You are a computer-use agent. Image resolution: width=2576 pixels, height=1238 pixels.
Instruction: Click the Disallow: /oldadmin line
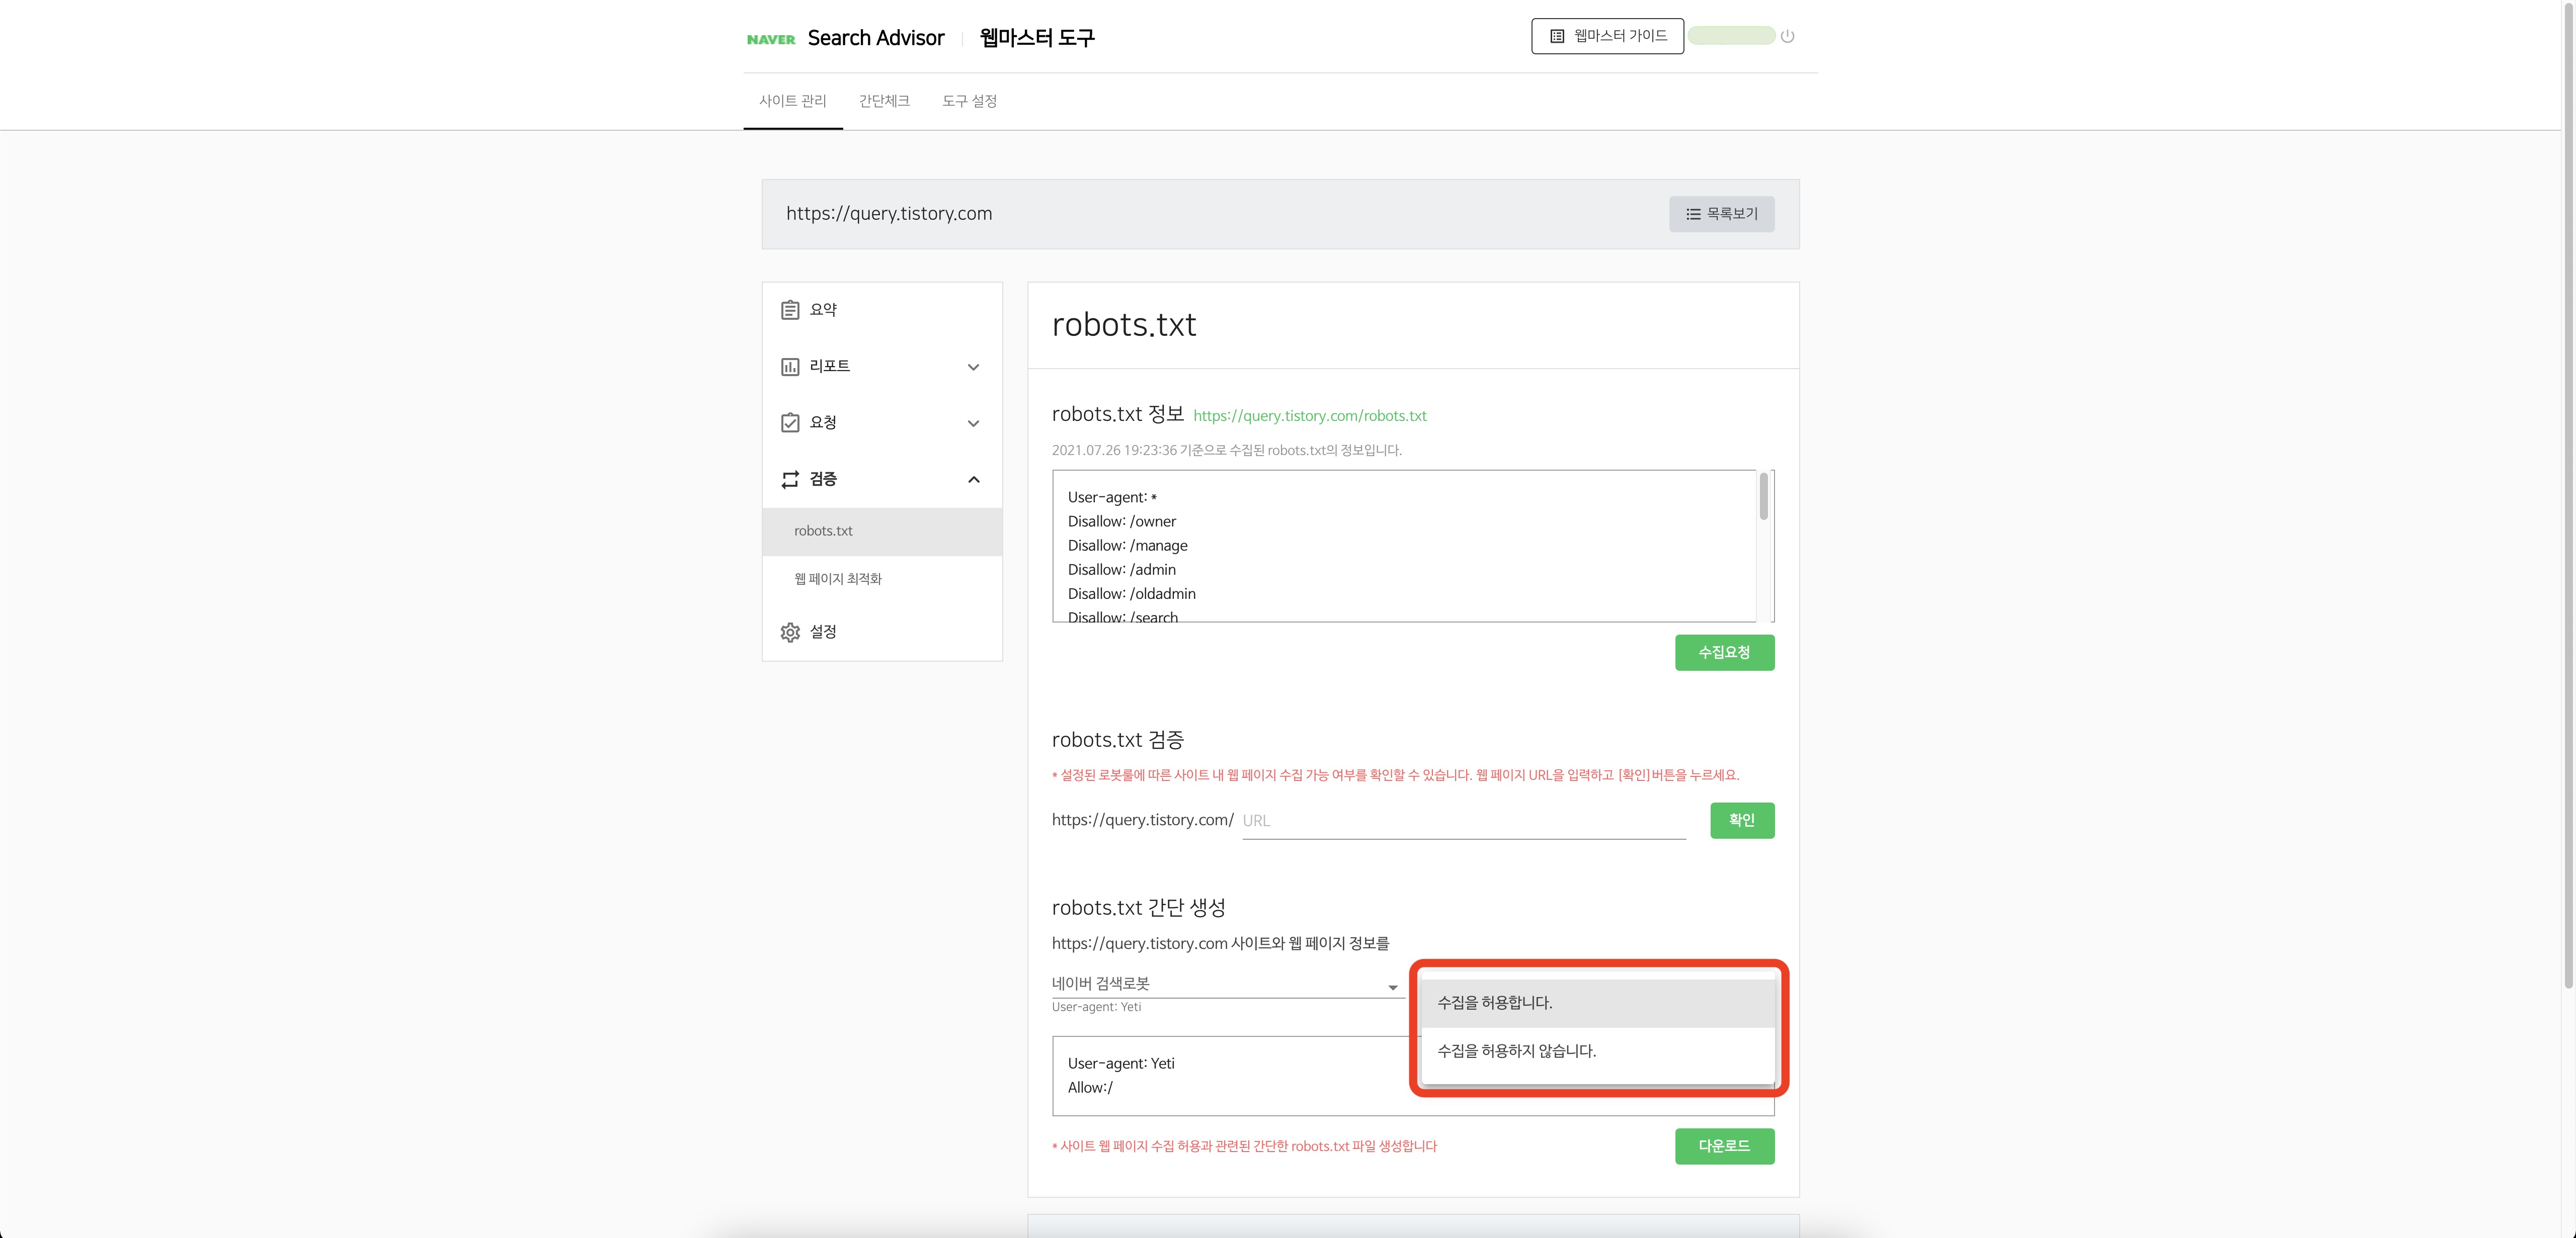(1131, 593)
